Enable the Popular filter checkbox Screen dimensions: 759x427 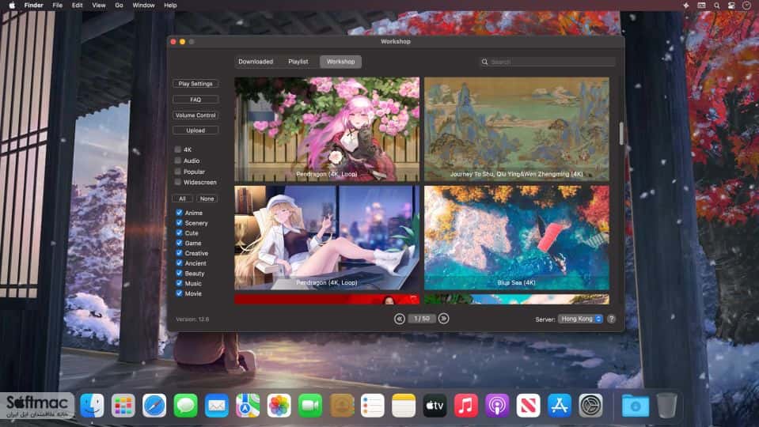coord(177,171)
